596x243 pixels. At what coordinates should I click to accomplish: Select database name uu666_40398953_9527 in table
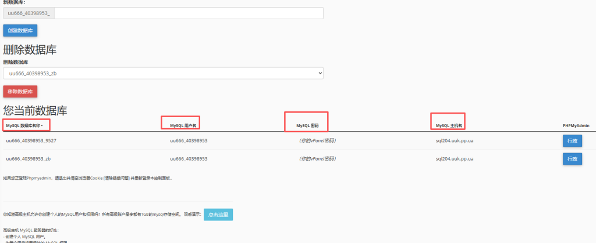31,140
